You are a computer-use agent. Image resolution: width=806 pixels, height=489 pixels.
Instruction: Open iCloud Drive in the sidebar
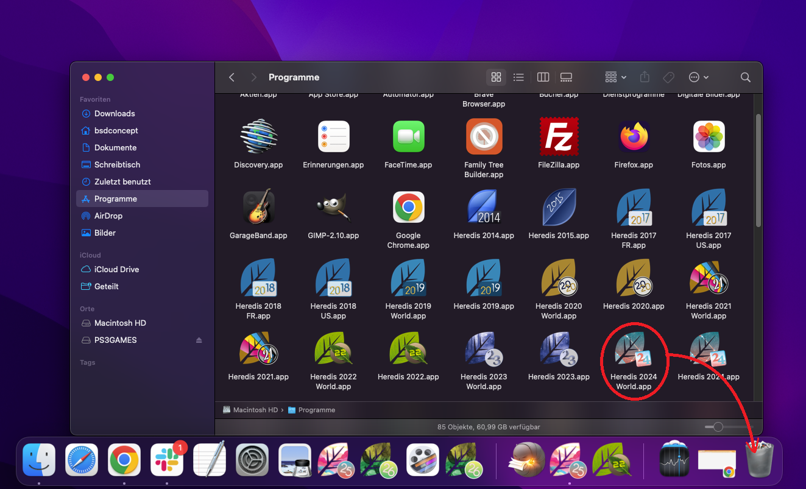pyautogui.click(x=116, y=270)
